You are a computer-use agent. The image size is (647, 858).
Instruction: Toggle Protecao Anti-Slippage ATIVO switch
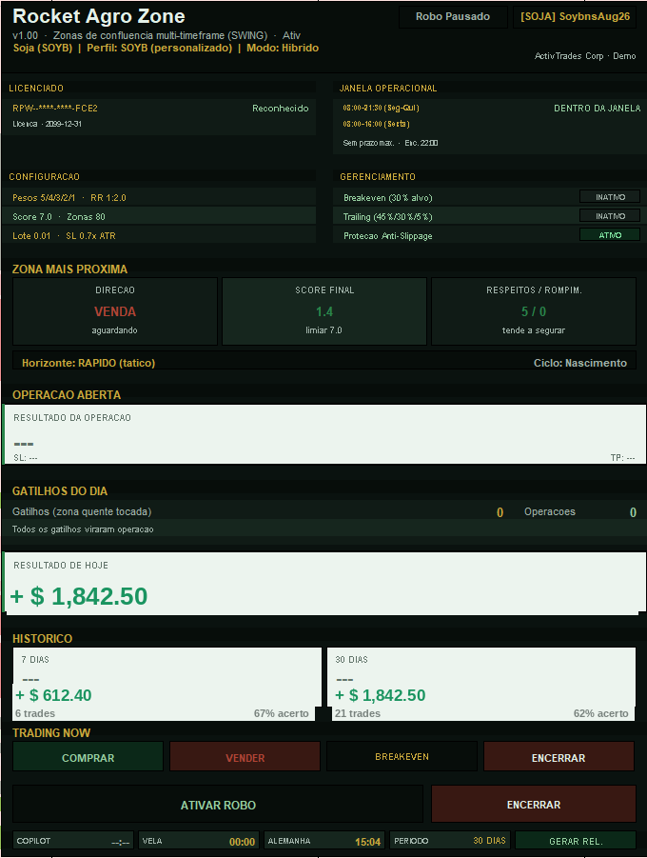(x=610, y=235)
